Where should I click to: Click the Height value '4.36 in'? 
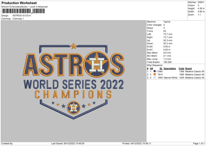click(x=201, y=8)
